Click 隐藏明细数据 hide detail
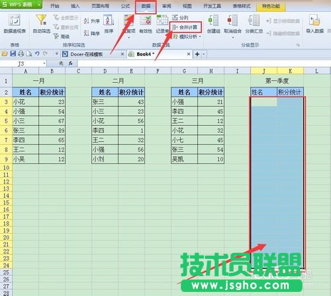This screenshot has height=296, width=331. [x=283, y=33]
